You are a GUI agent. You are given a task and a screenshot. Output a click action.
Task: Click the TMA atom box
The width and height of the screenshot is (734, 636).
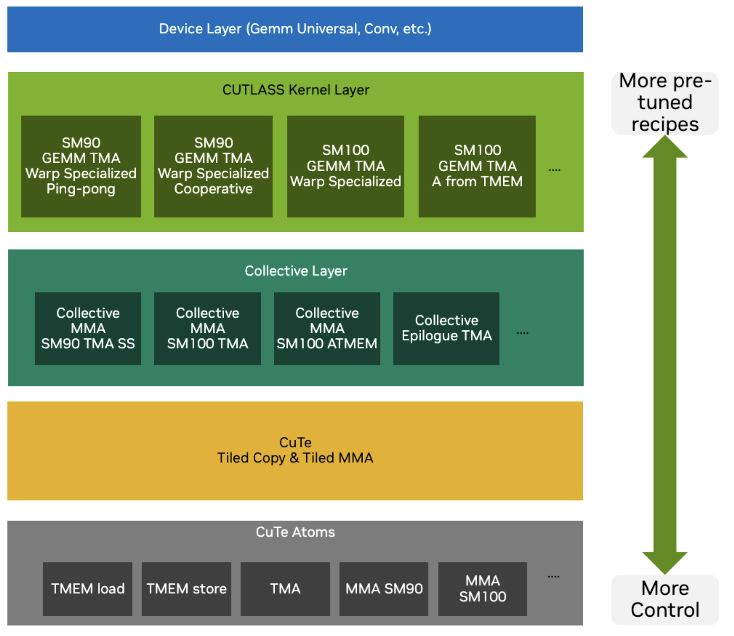coord(286,588)
